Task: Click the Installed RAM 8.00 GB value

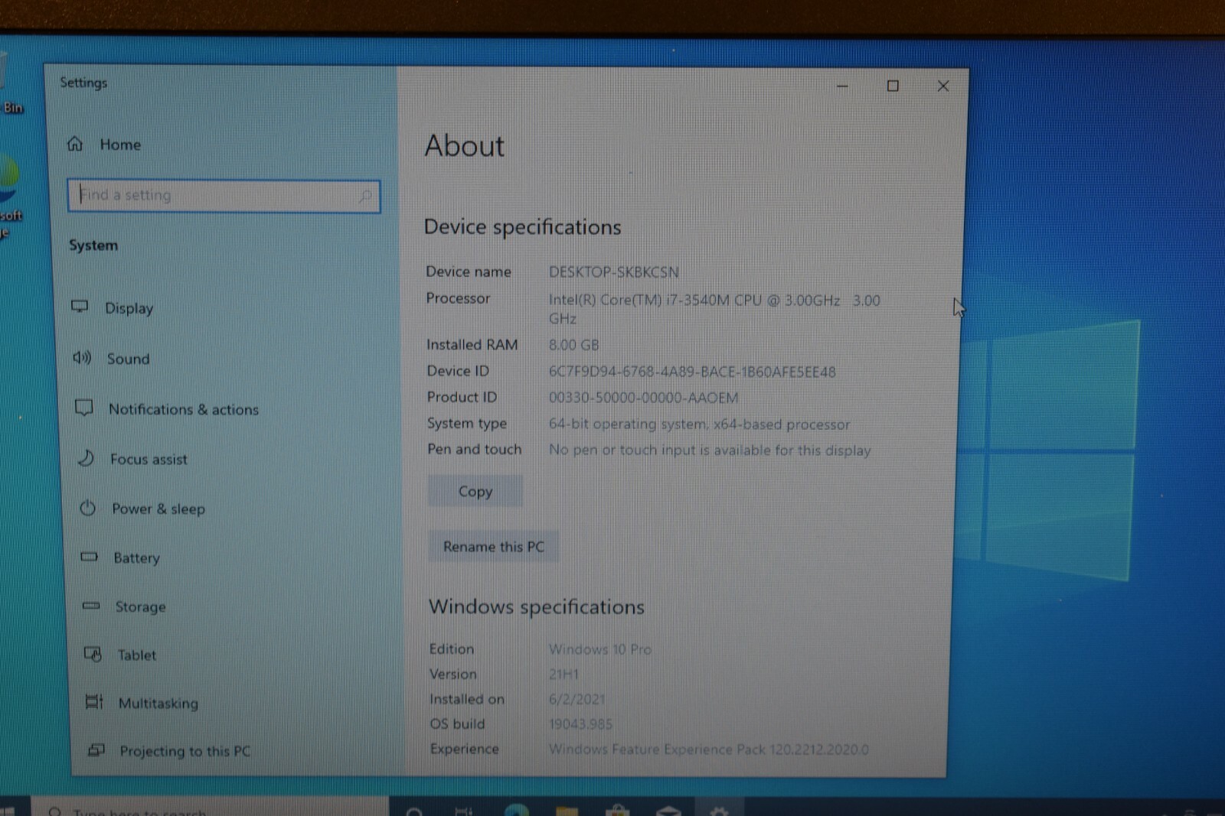Action: click(574, 345)
